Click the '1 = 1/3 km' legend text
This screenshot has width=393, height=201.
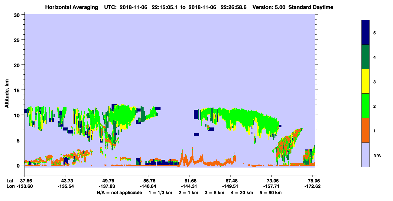[x=160, y=193]
